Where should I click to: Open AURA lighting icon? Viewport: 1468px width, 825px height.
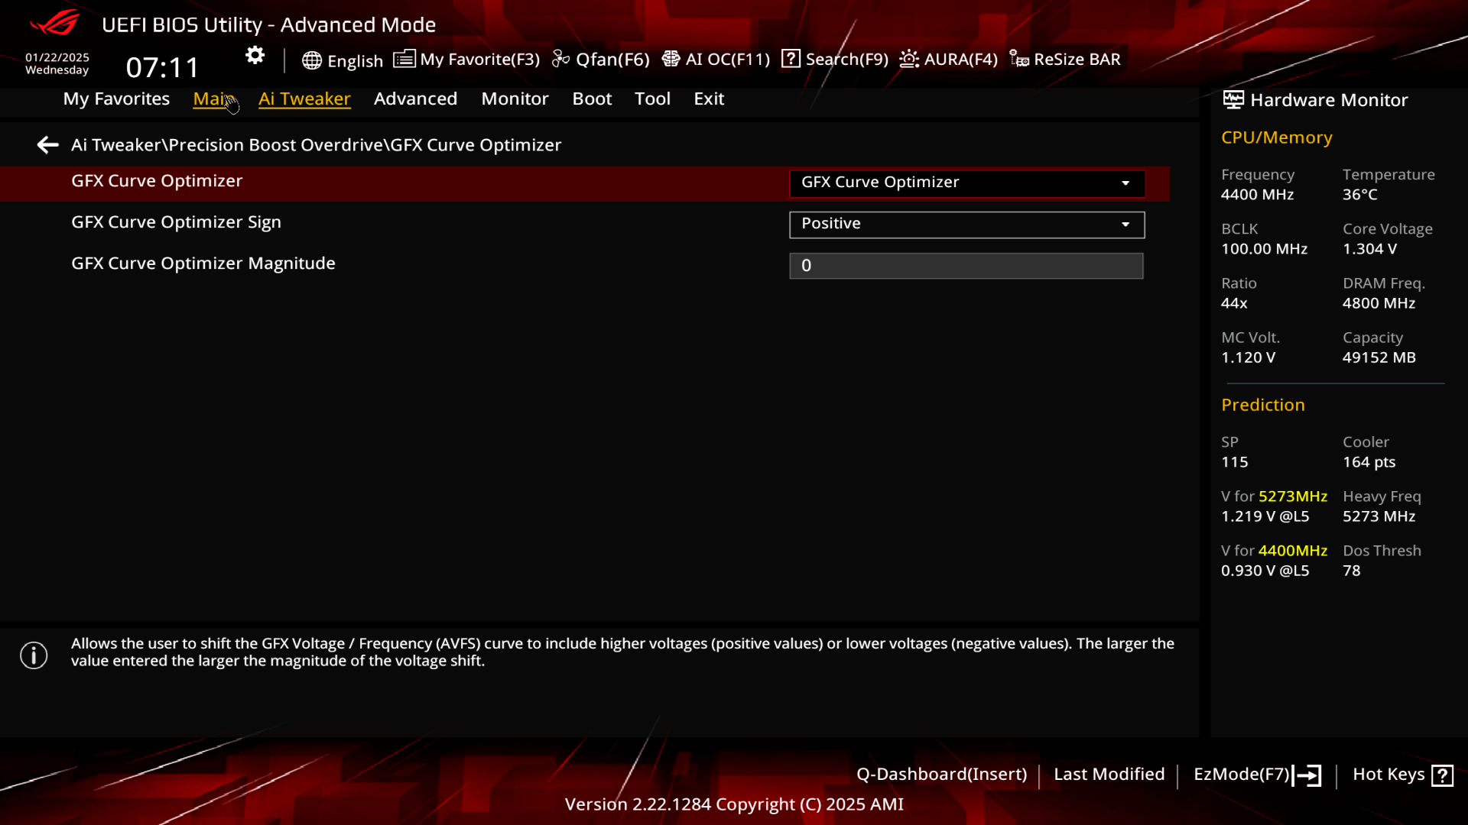908,59
